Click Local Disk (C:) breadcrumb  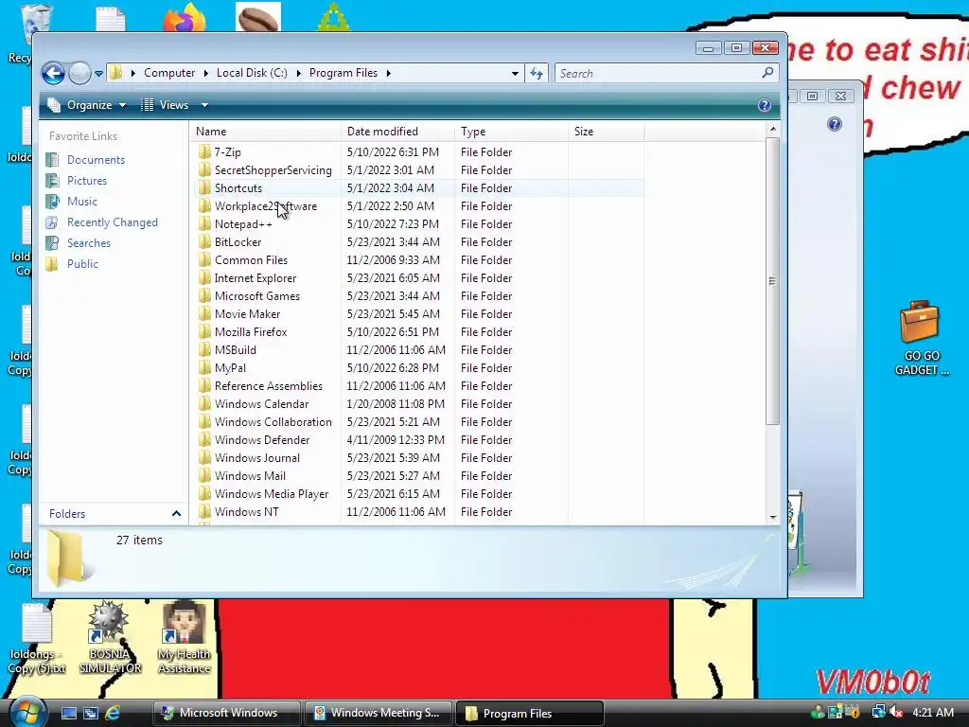click(x=252, y=73)
